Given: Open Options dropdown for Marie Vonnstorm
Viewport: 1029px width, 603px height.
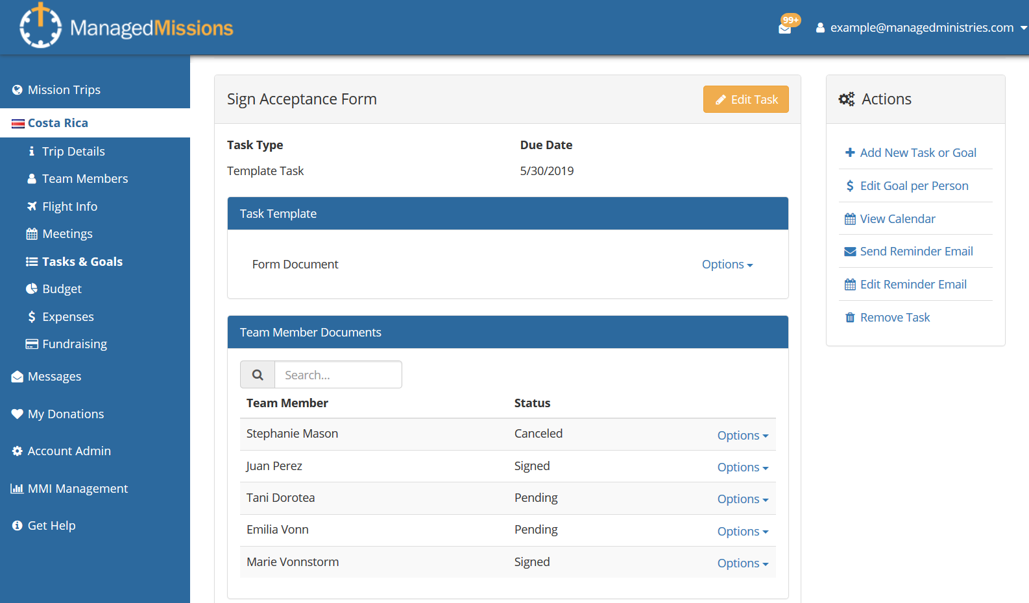Looking at the screenshot, I should click(743, 563).
